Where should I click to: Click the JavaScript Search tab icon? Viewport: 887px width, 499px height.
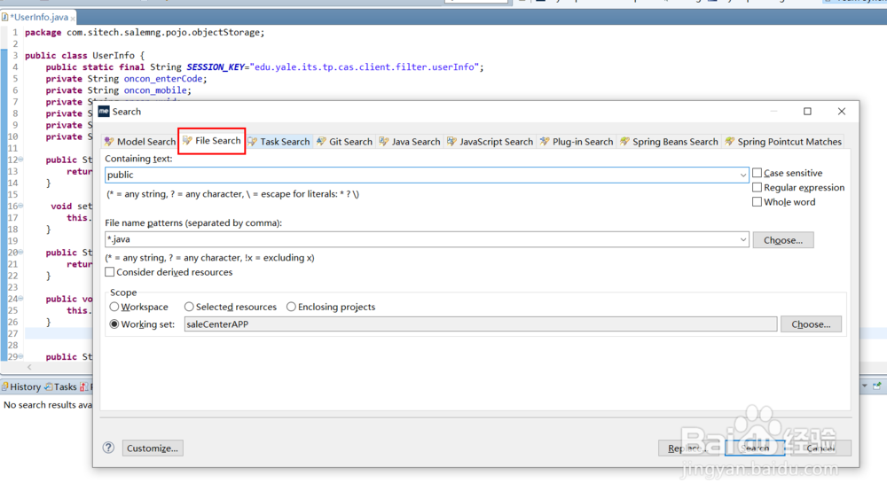(451, 141)
